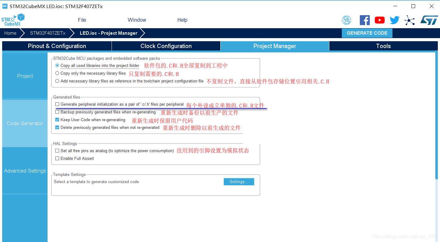Enable separate .c/.h files per peripheral

[x=57, y=104]
